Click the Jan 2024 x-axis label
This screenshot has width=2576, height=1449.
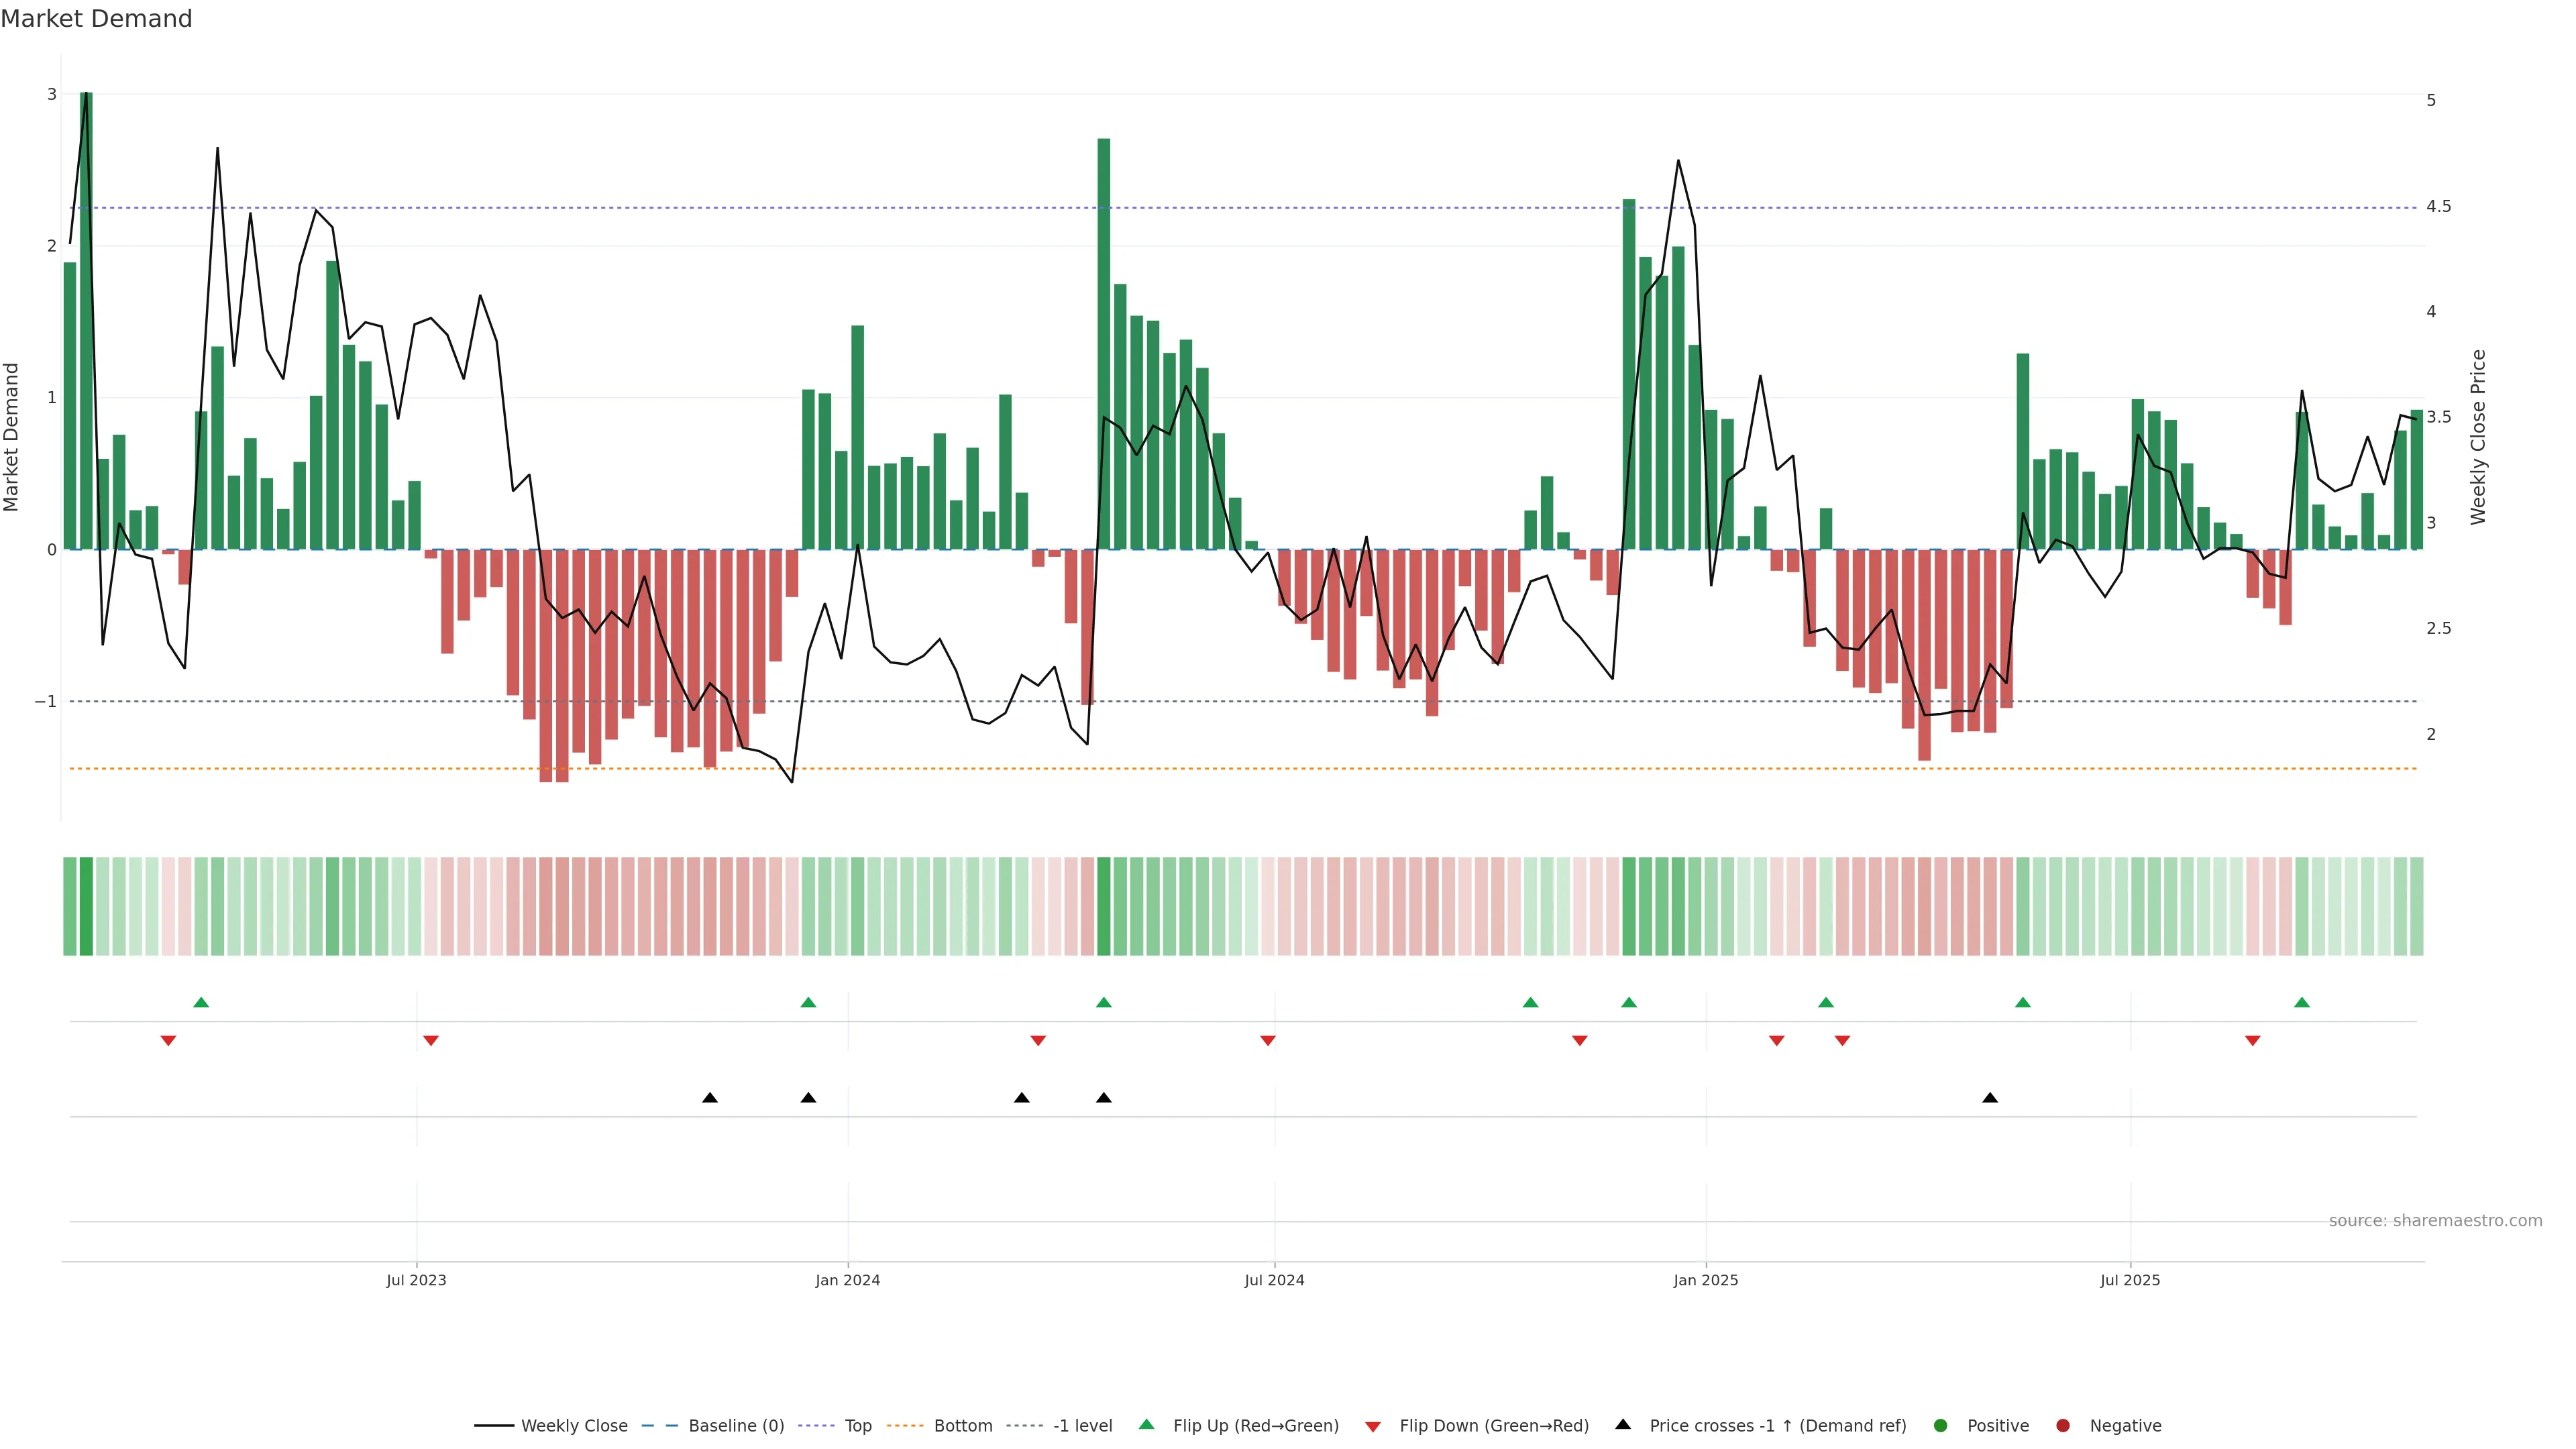pos(847,1280)
